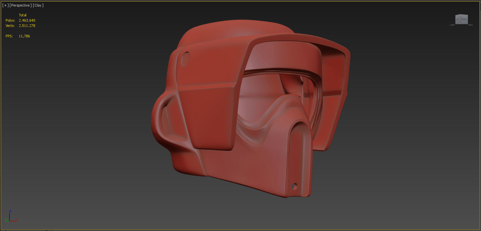Open the [+] viewport general menu
Viewport: 481px width, 231px height.
click(6, 5)
